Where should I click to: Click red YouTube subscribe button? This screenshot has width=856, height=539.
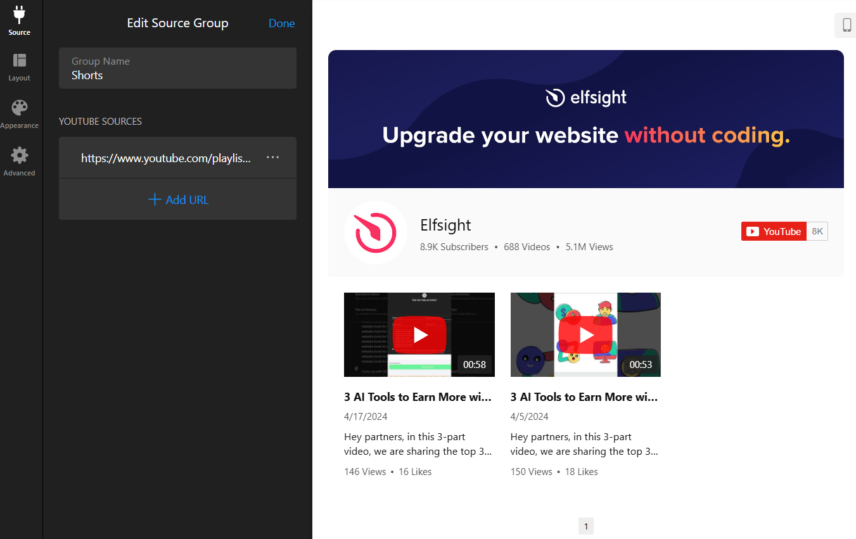pos(774,232)
